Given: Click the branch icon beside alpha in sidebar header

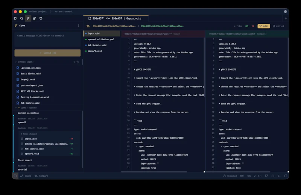Looking at the screenshot, I should [16, 26].
